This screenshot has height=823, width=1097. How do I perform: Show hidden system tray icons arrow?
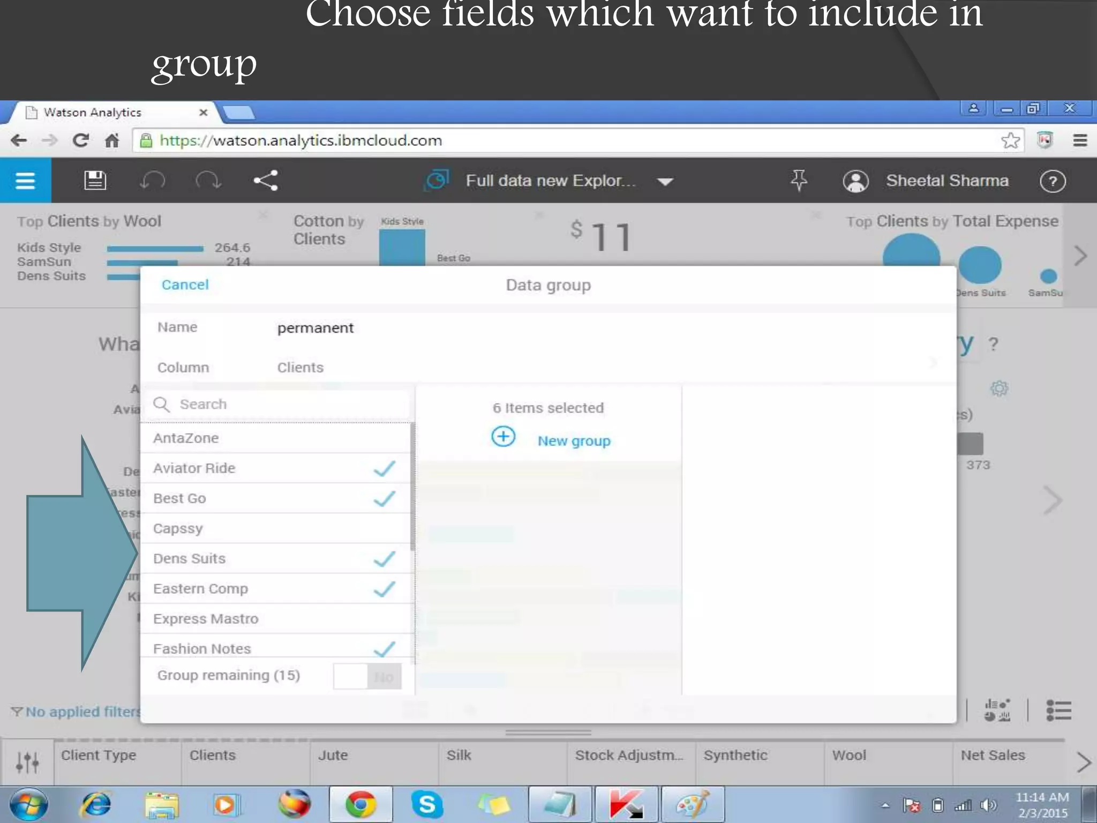pos(885,805)
